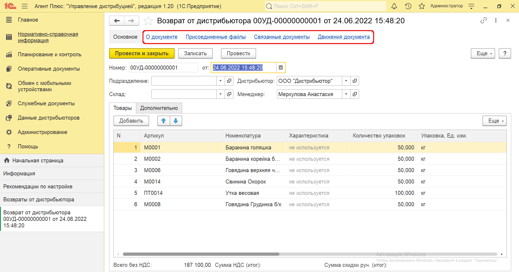Open notifications bell icon
Viewport: 519px width, 272px height.
coord(394,6)
